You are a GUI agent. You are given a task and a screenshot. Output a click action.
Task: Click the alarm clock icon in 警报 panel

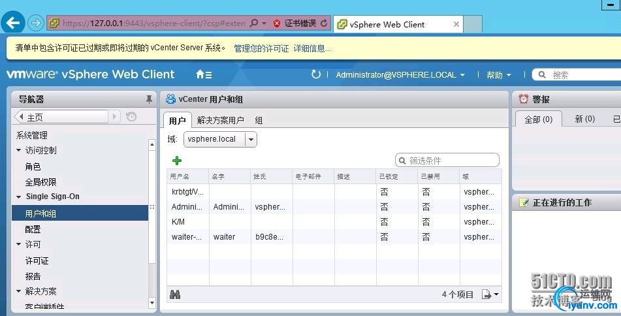pos(524,99)
